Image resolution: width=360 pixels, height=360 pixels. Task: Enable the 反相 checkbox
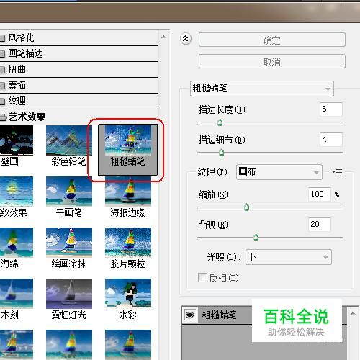coord(202,278)
